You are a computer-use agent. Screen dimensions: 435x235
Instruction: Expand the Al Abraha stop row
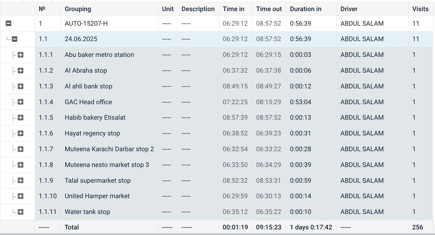(21, 71)
